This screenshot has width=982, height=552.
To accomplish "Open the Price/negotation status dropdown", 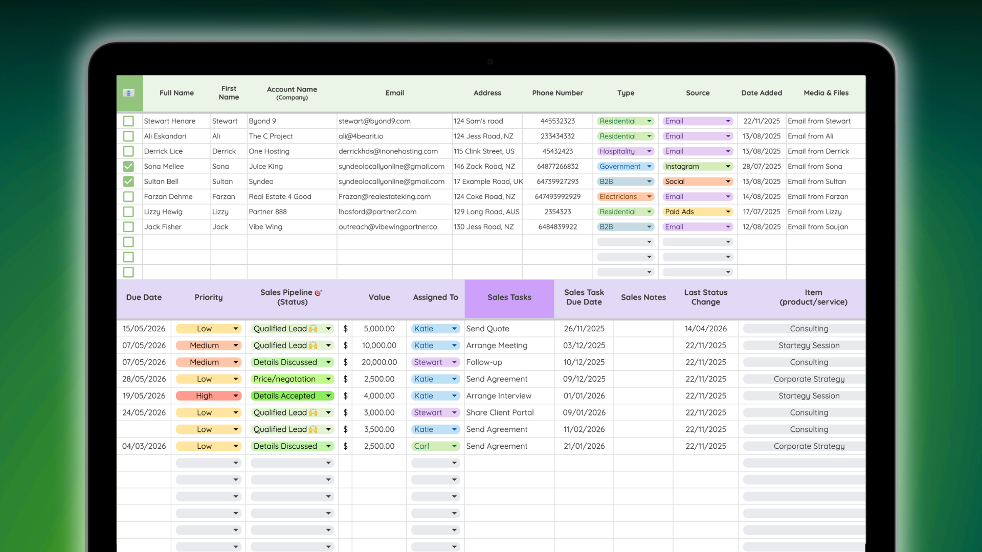I will coord(292,379).
